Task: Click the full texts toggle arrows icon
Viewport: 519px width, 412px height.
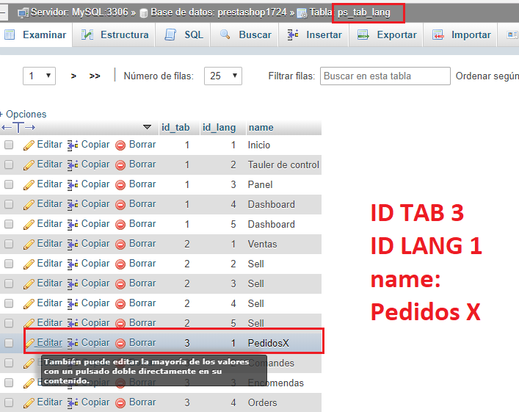Action: coord(18,127)
